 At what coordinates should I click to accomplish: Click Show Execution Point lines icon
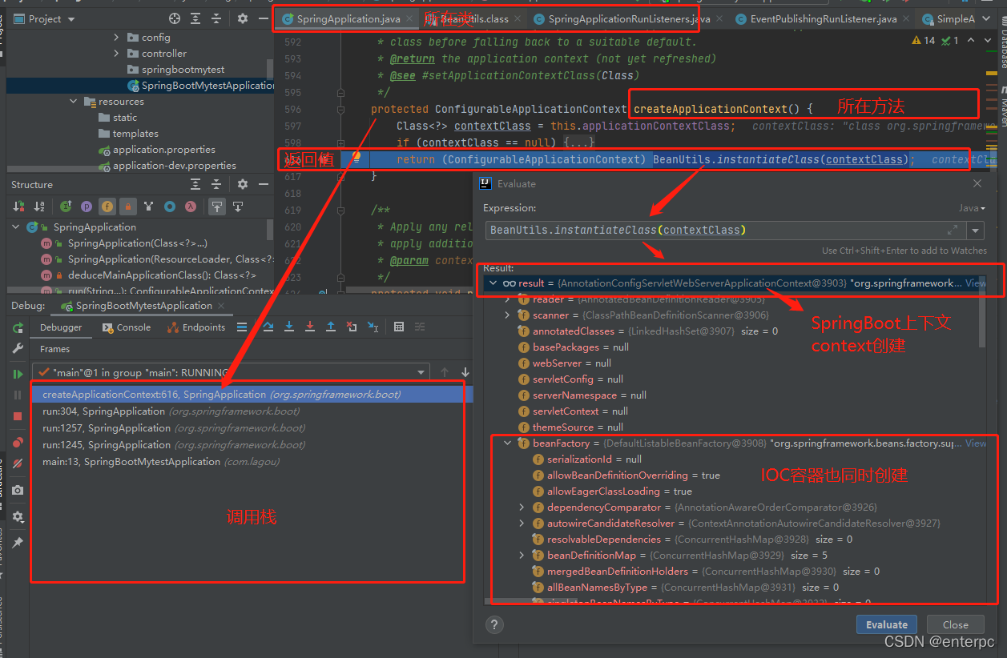coord(241,327)
